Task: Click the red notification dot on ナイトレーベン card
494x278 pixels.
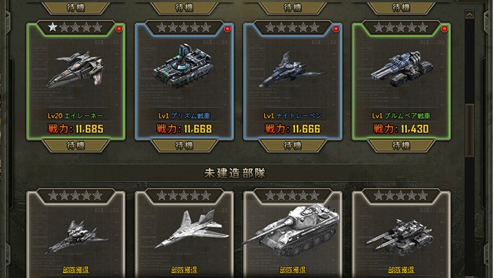Action: coord(336,29)
